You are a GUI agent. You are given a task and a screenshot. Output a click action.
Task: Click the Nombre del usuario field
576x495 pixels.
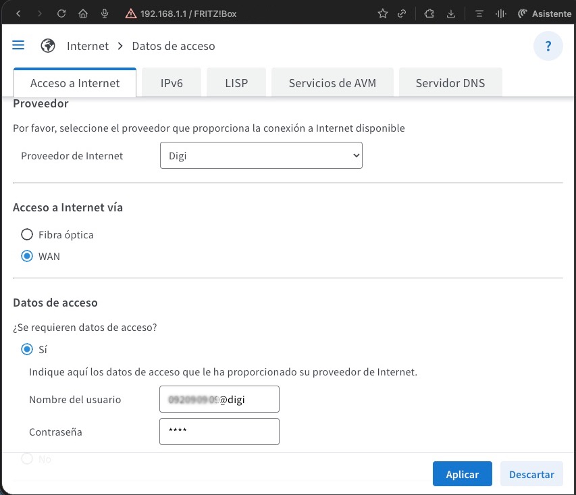[x=219, y=399]
